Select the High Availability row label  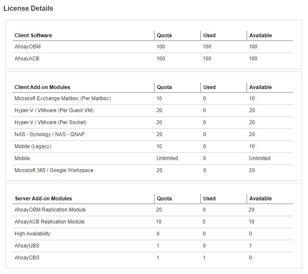coord(33,234)
